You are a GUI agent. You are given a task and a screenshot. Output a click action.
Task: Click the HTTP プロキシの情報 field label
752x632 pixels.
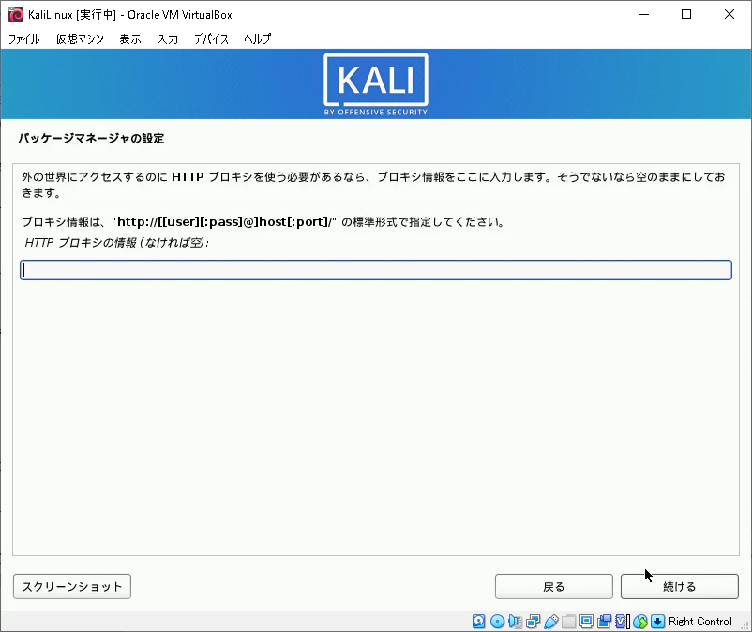coord(116,243)
